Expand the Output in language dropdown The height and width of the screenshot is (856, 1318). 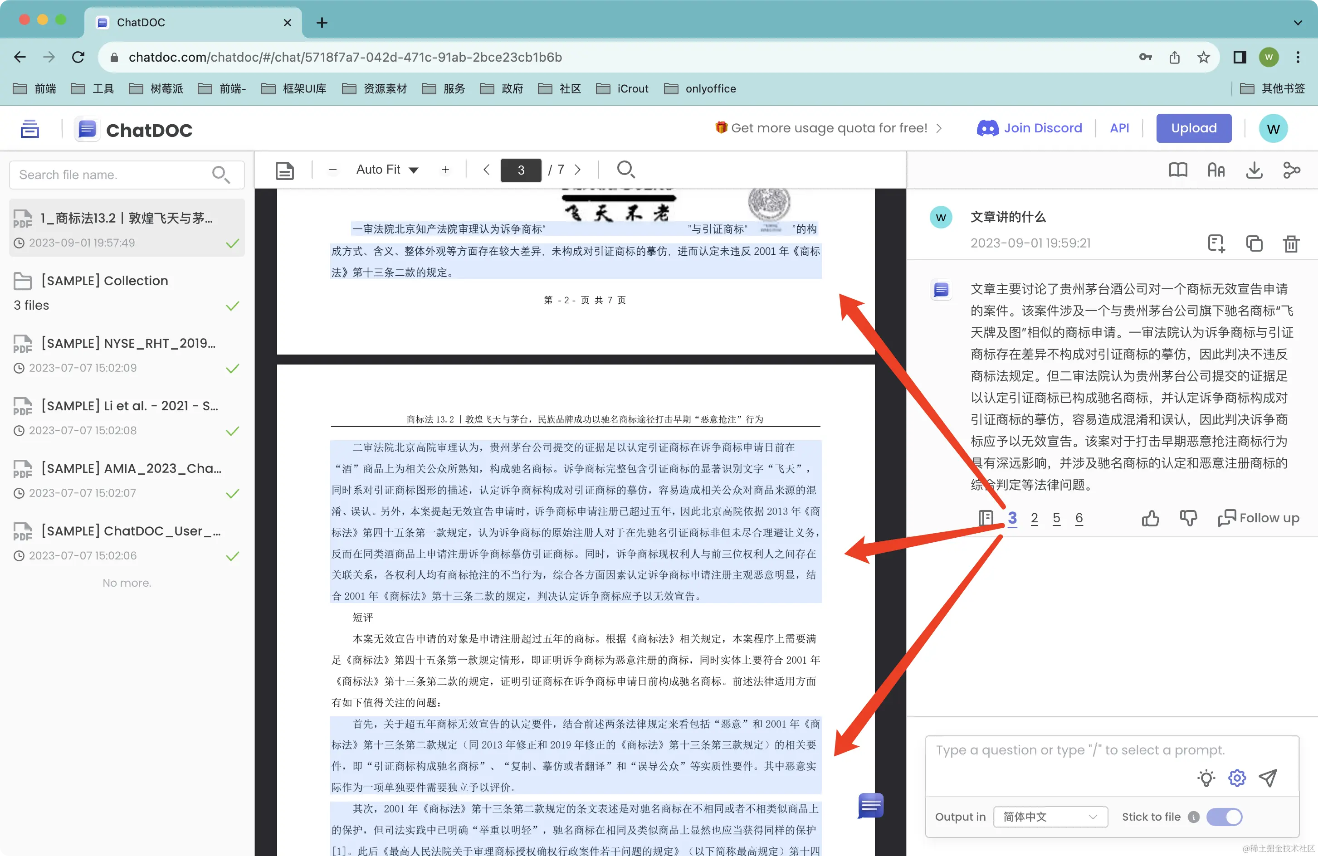pyautogui.click(x=1050, y=817)
